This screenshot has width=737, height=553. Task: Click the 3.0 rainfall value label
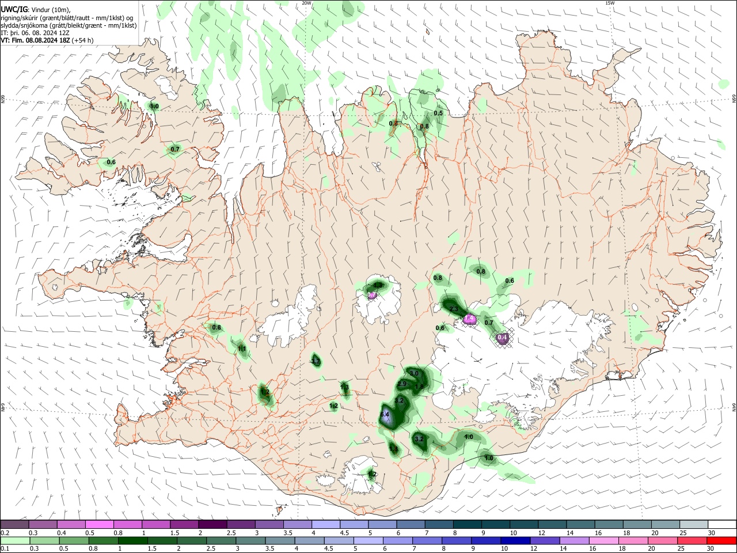[x=414, y=374]
